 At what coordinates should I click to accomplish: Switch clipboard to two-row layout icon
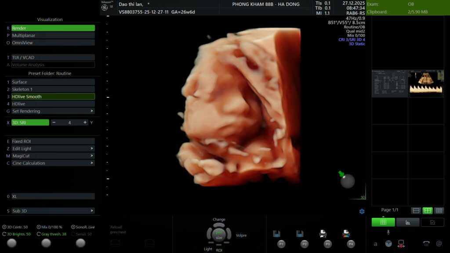pos(416,211)
